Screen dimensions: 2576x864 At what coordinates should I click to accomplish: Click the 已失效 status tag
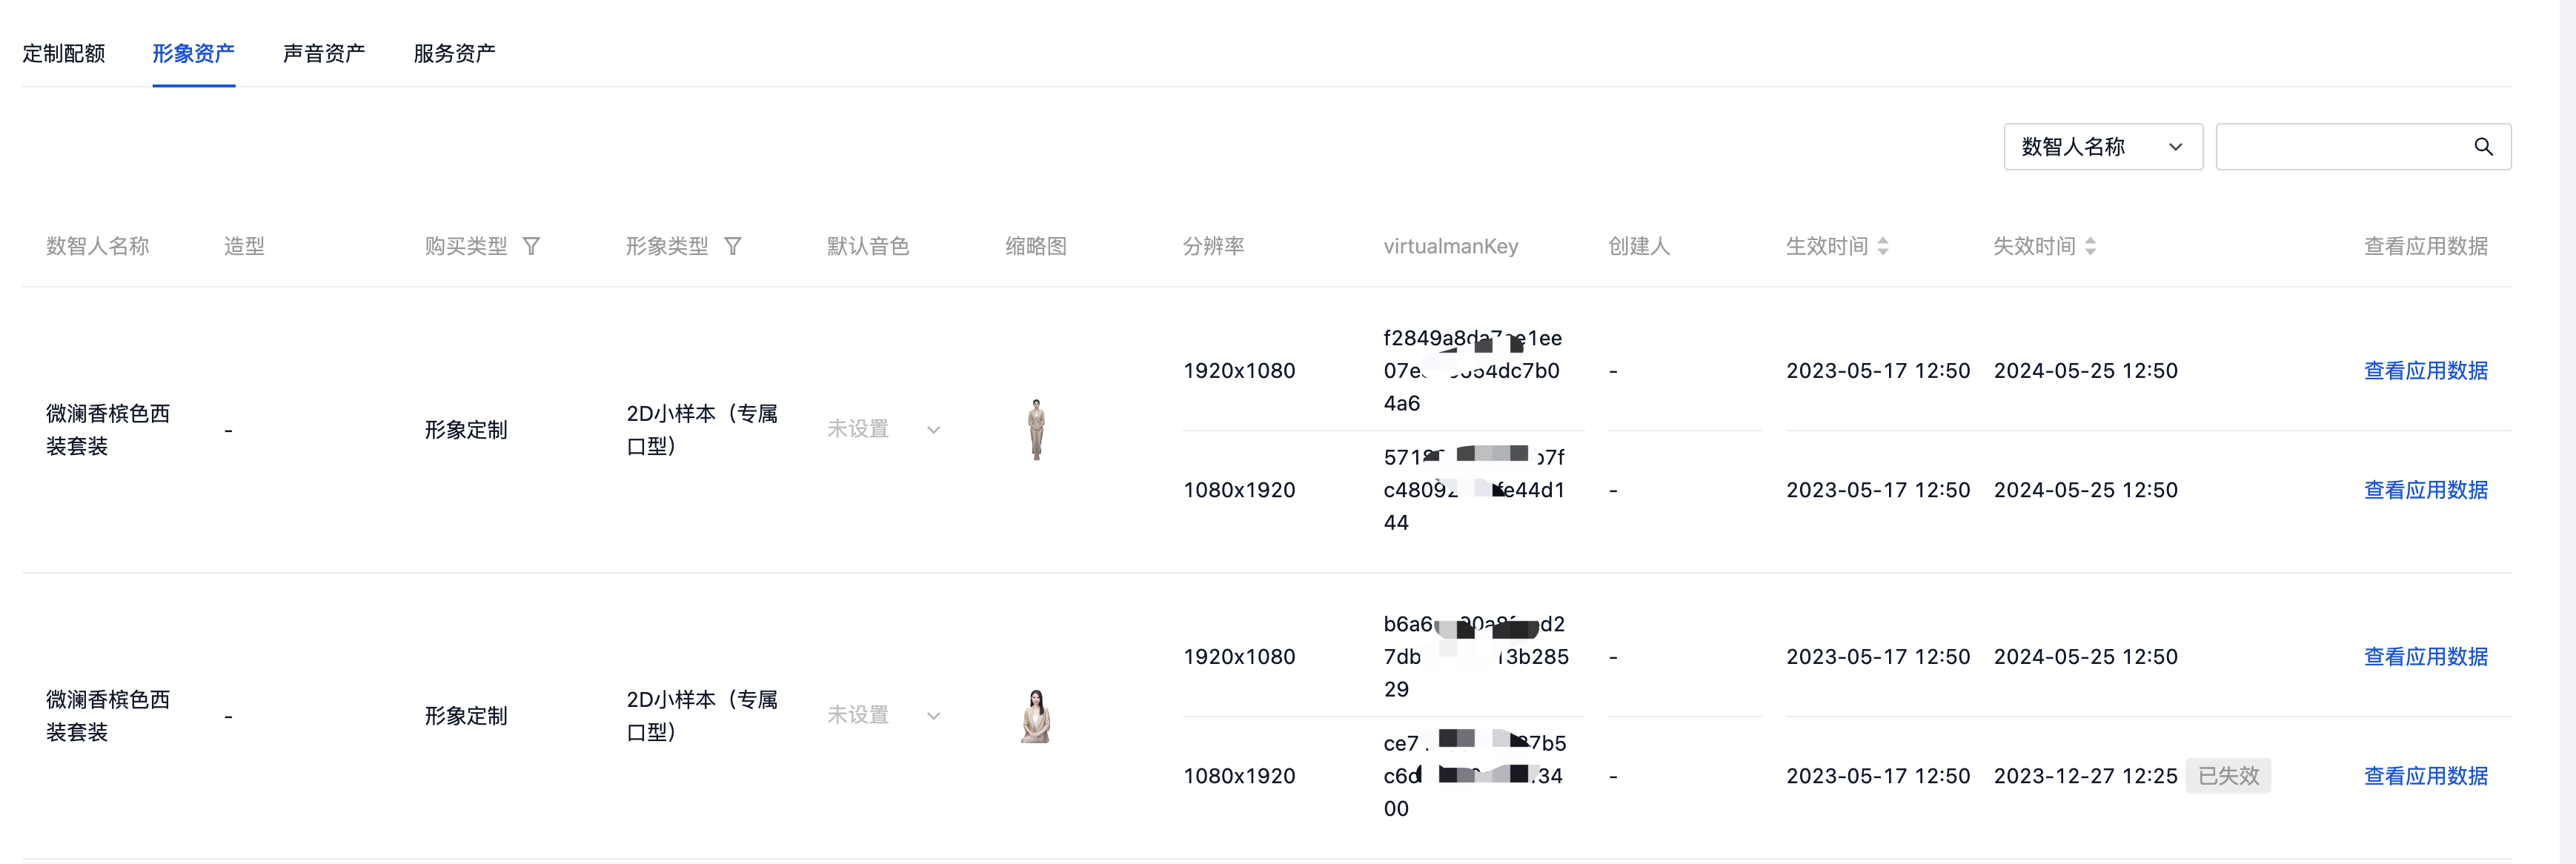tap(2228, 776)
